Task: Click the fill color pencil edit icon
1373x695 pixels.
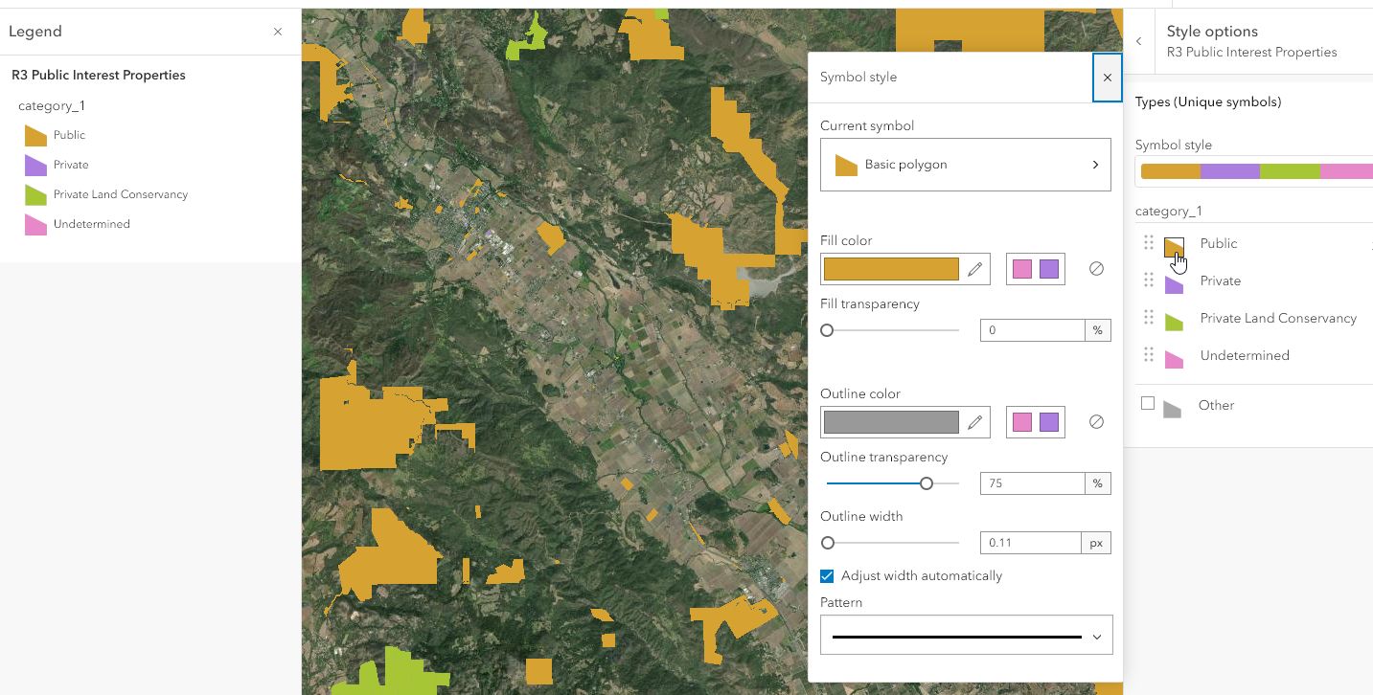Action: click(974, 270)
